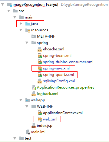Click the ApplicationResources.properties file icon

(34, 87)
